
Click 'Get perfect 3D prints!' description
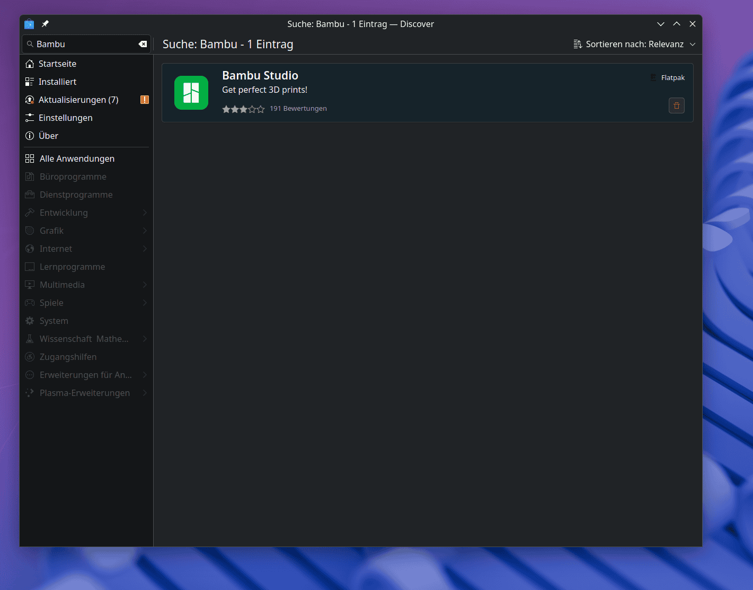pyautogui.click(x=265, y=90)
